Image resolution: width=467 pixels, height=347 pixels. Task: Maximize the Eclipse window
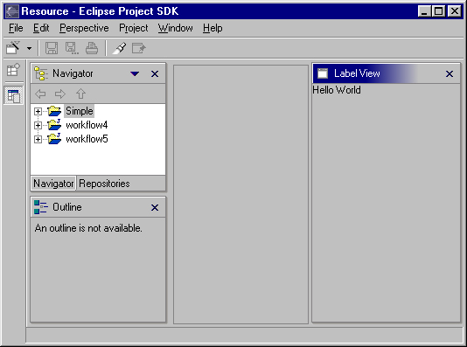coord(439,11)
